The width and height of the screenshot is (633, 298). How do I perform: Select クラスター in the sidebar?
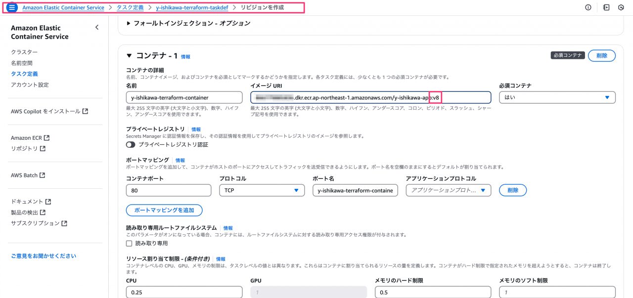point(24,52)
